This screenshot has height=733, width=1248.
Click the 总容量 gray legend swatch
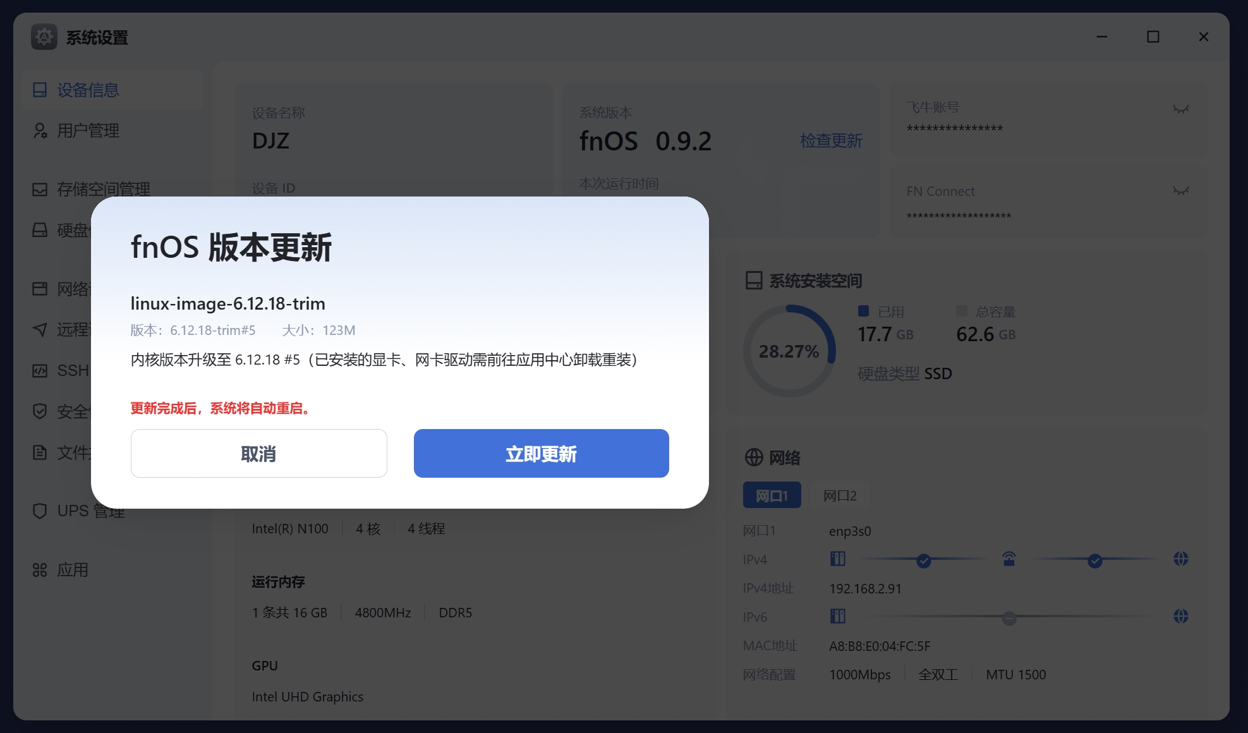point(962,311)
